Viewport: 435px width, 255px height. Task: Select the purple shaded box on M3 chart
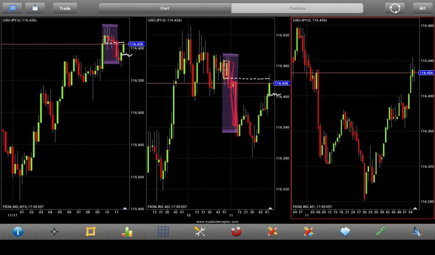[x=230, y=93]
